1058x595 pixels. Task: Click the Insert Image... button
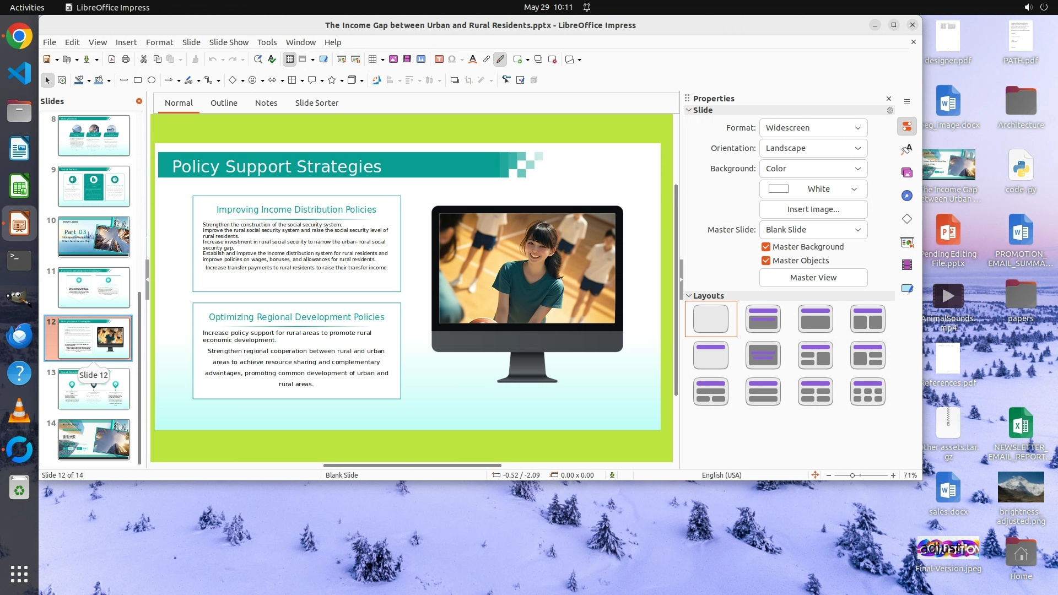[x=813, y=209]
